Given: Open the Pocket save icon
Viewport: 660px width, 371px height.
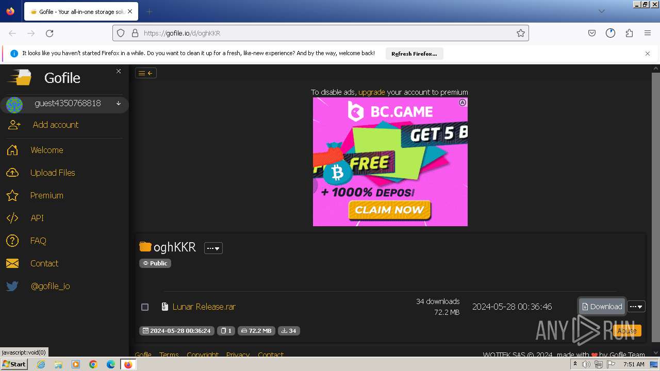Looking at the screenshot, I should [x=592, y=33].
